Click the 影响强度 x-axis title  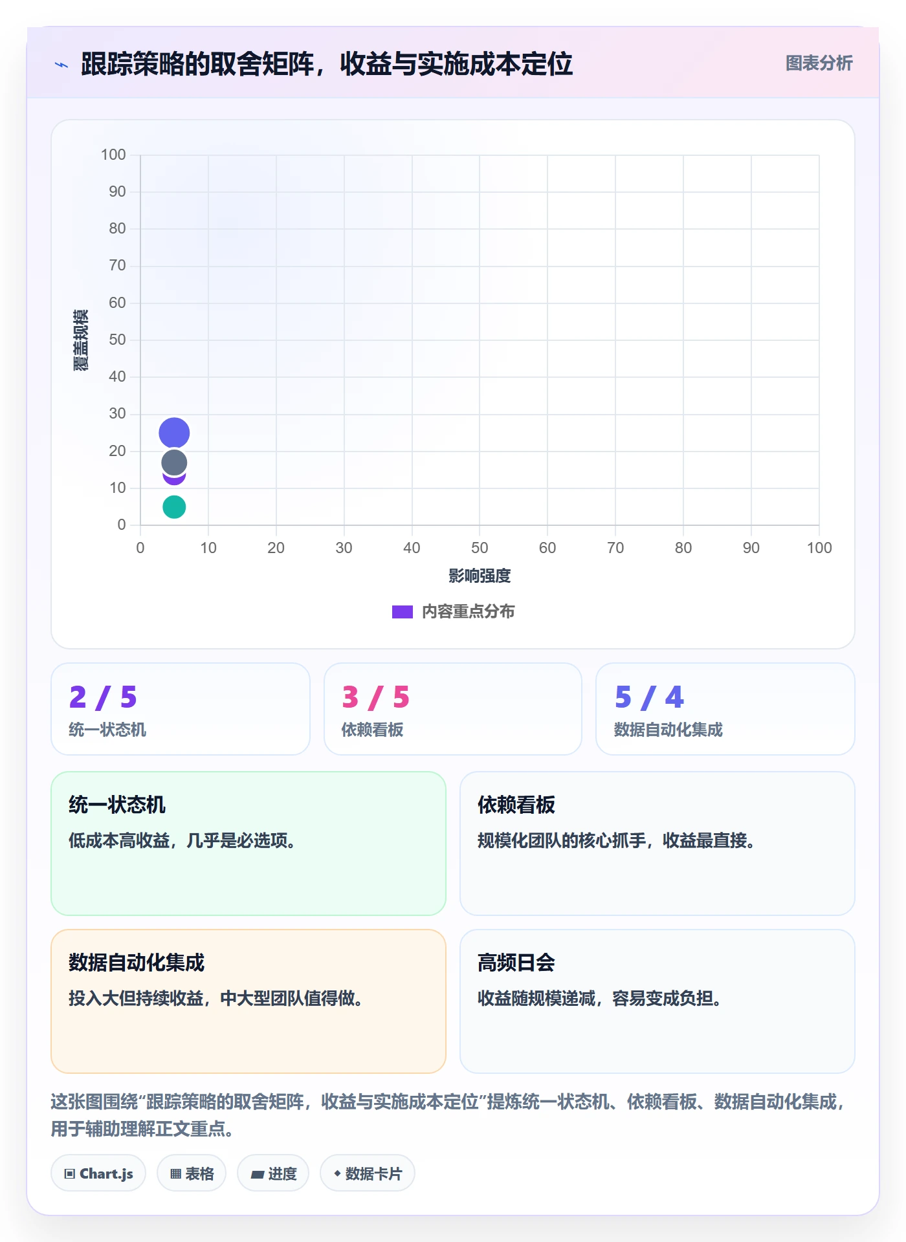pyautogui.click(x=480, y=576)
